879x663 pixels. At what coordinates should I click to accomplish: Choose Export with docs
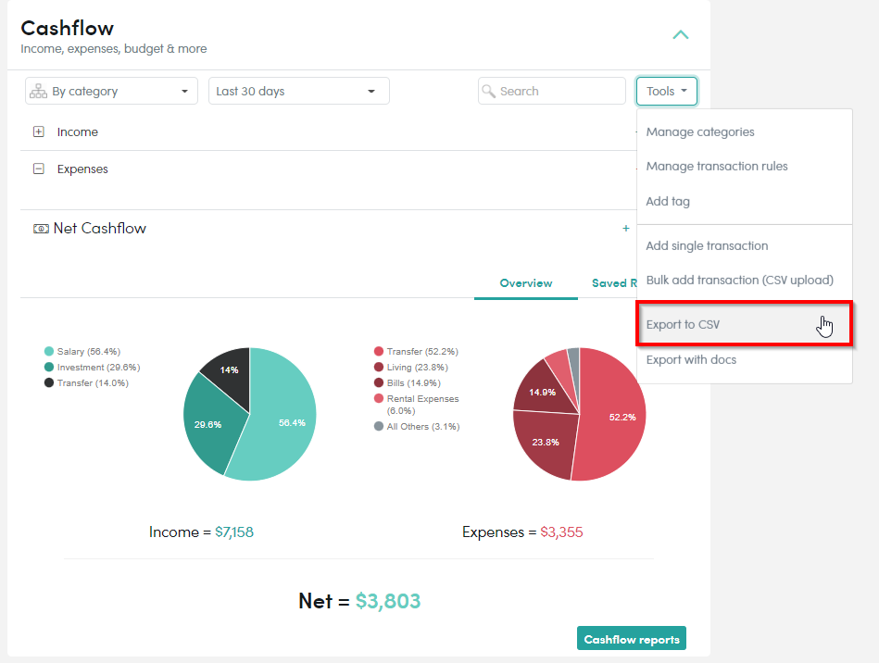click(x=691, y=360)
